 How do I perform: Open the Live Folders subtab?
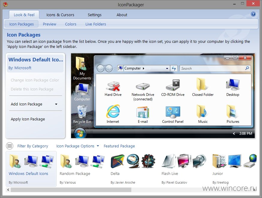click(x=96, y=24)
